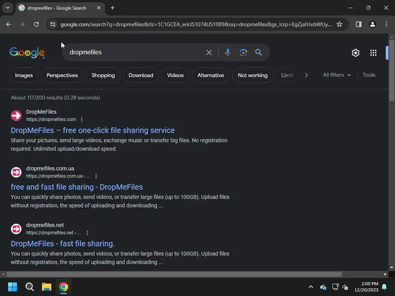395x296 pixels.
Task: Submit search with magnifier icon
Action: point(259,52)
